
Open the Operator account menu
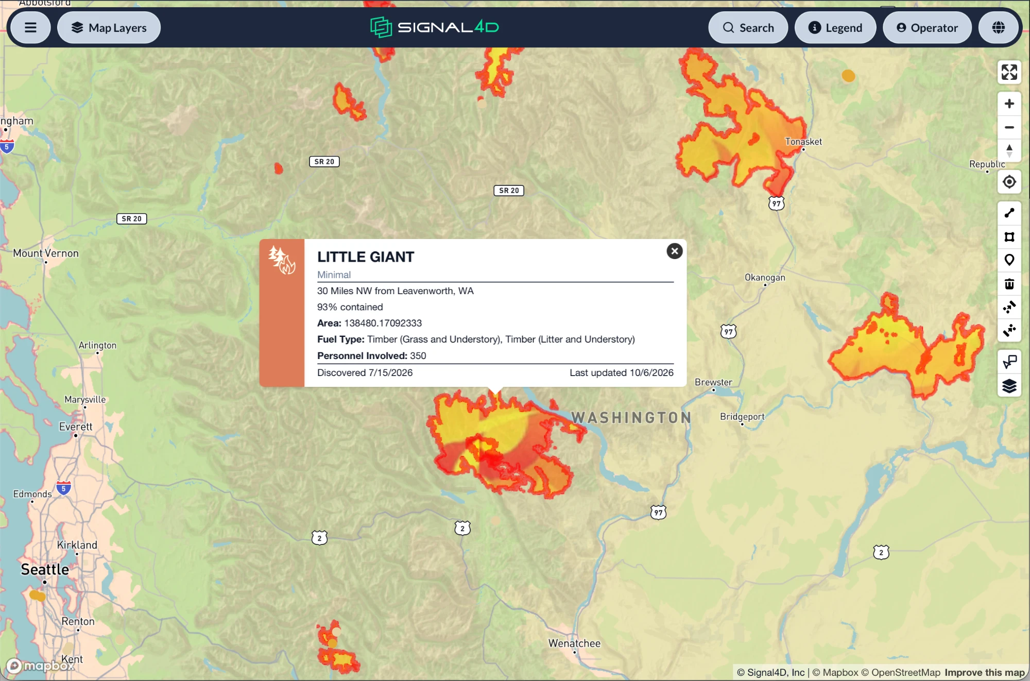click(x=927, y=28)
